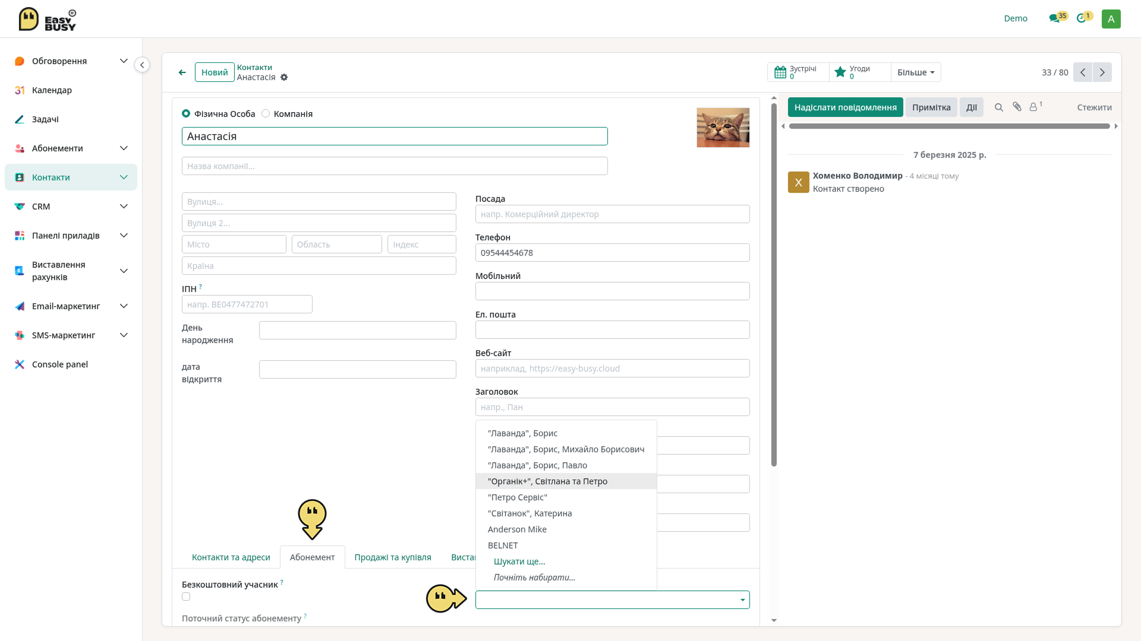Switch to the Контакти та адреси tab
Screen dimensions: 1141x641
[x=231, y=557]
